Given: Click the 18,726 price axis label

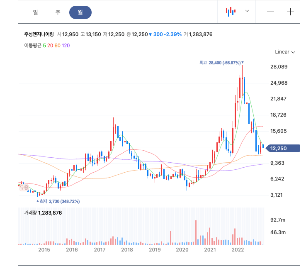Looking at the screenshot, I should click(278, 115).
